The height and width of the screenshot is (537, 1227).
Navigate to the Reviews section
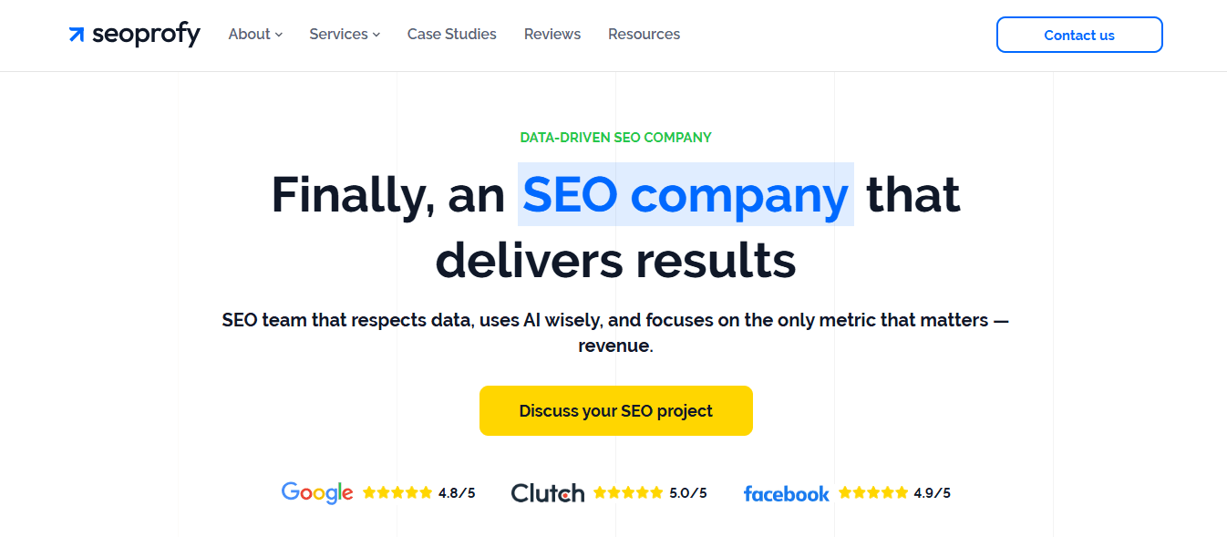coord(552,34)
